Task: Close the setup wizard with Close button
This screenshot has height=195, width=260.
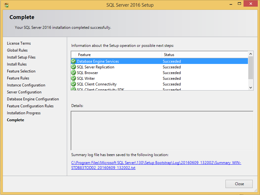Action: (239, 184)
